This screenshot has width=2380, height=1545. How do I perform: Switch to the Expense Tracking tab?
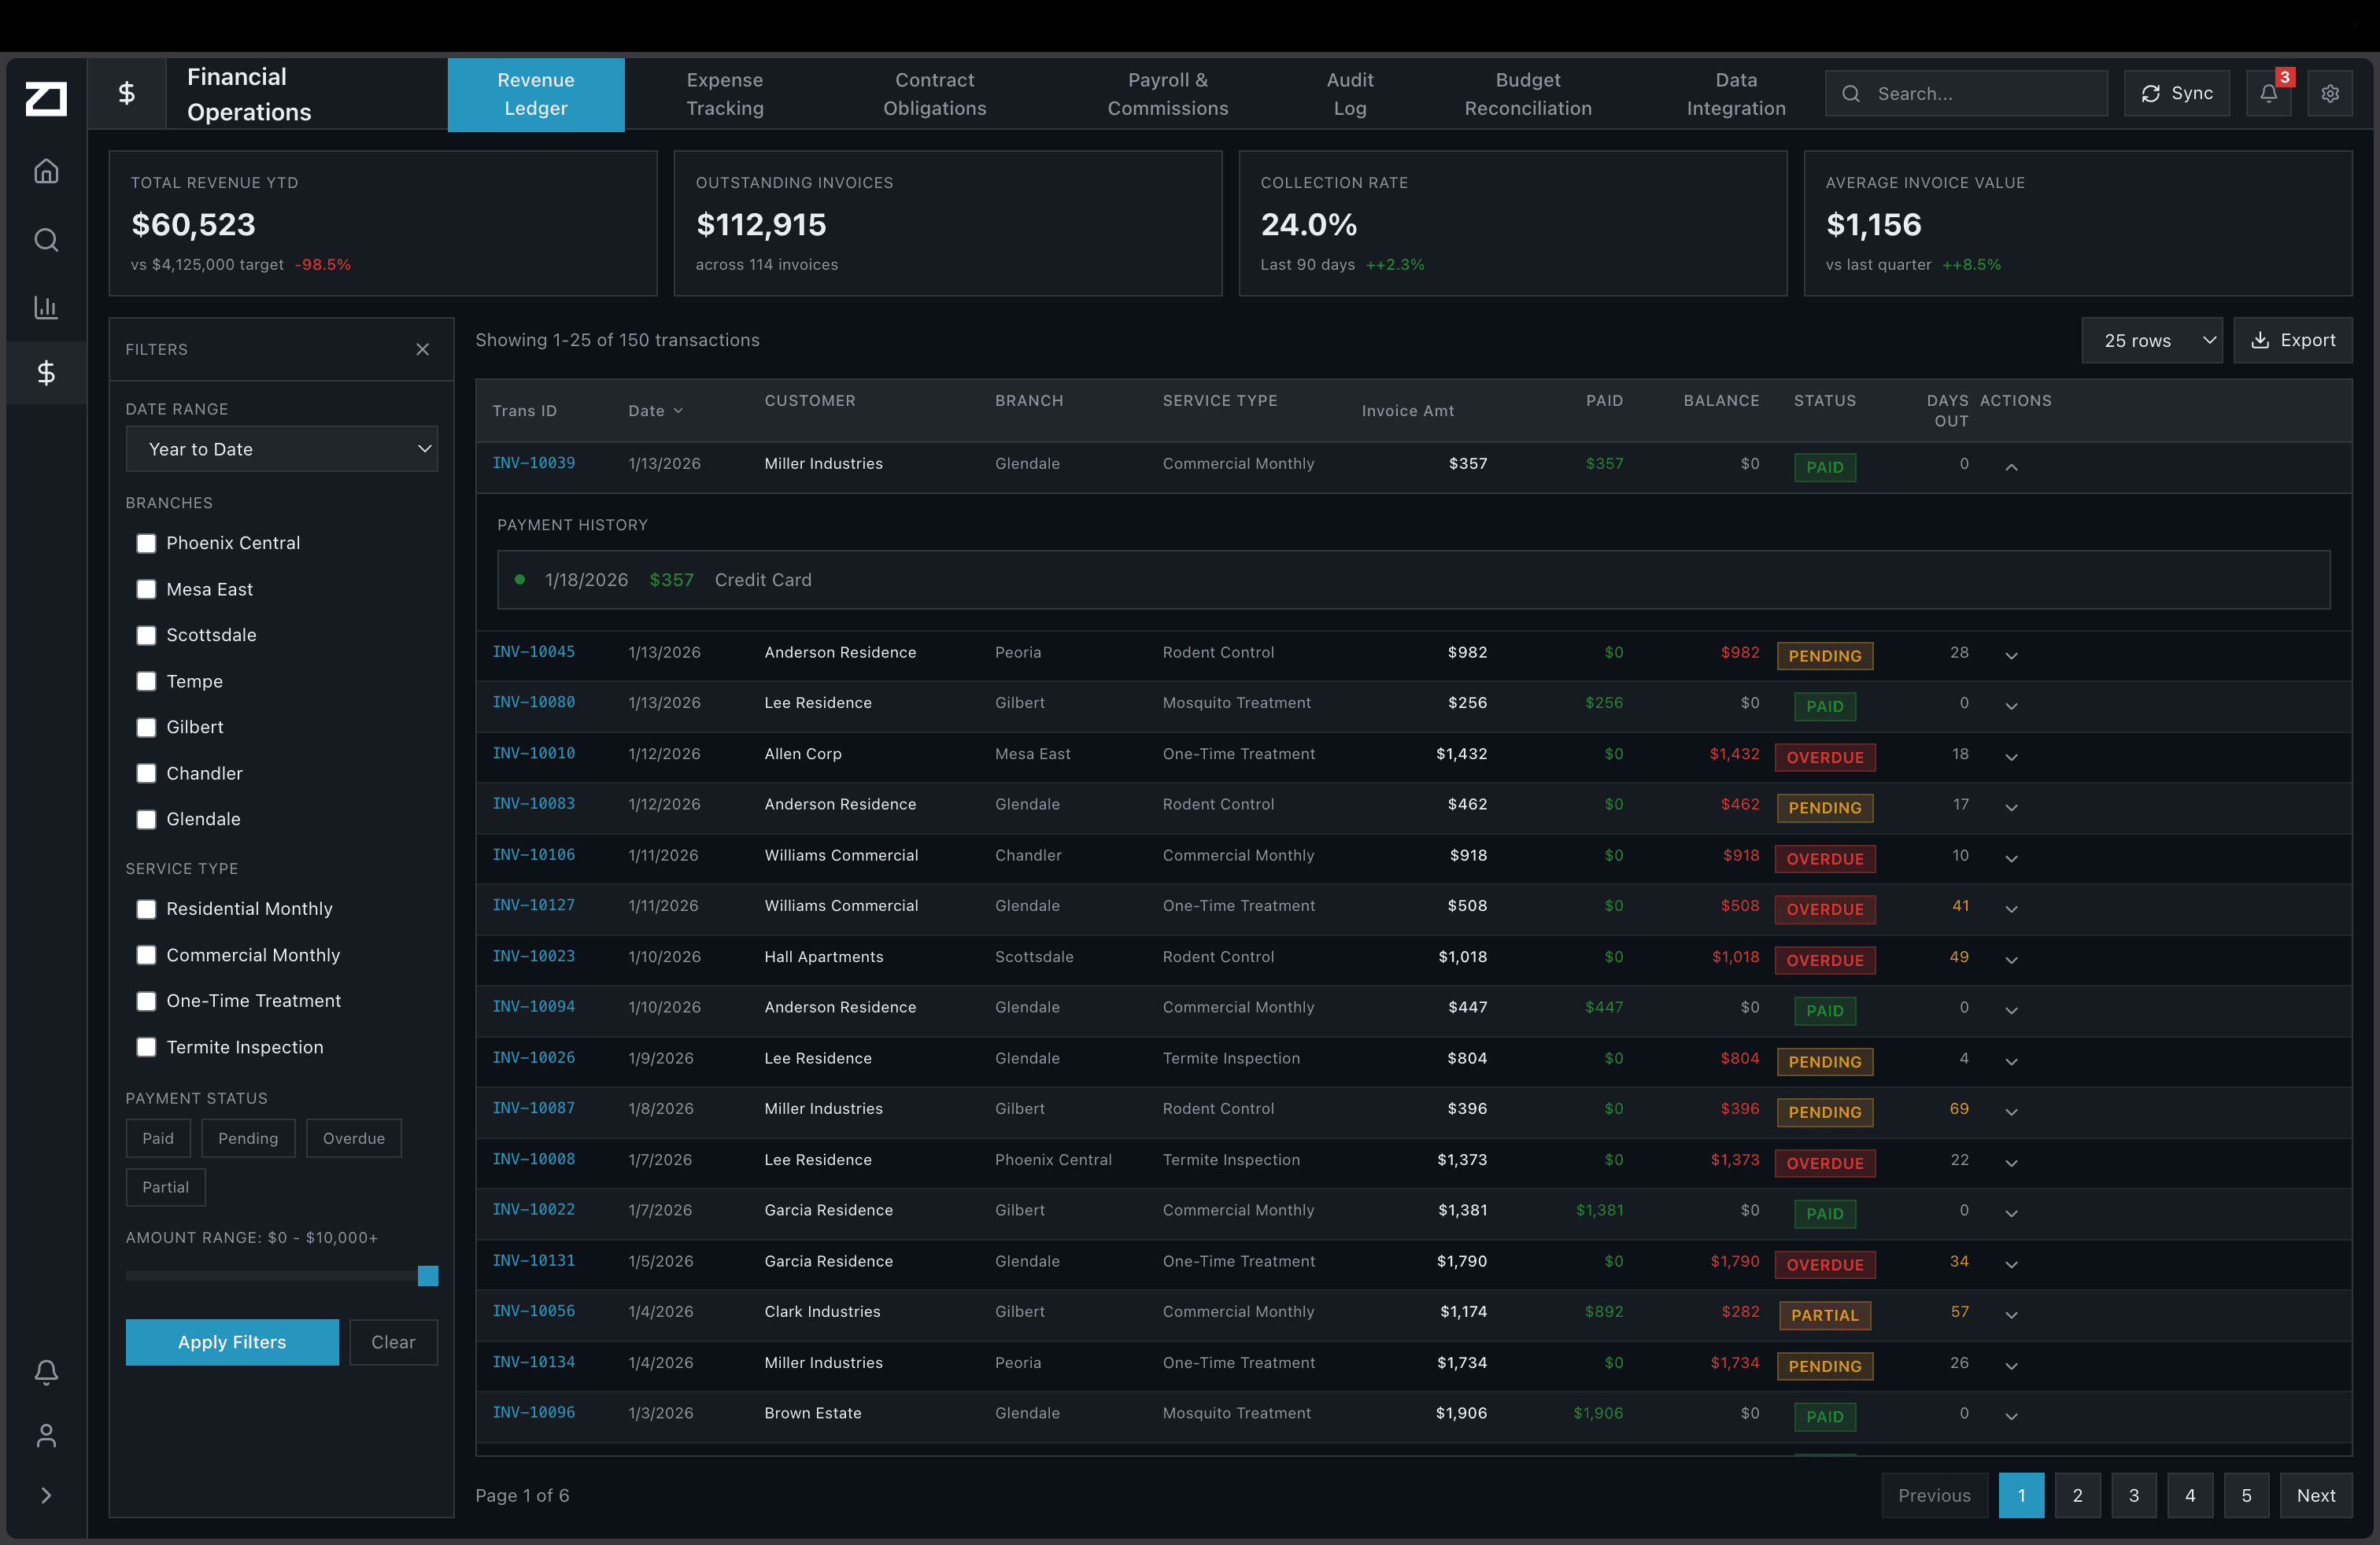click(x=724, y=94)
